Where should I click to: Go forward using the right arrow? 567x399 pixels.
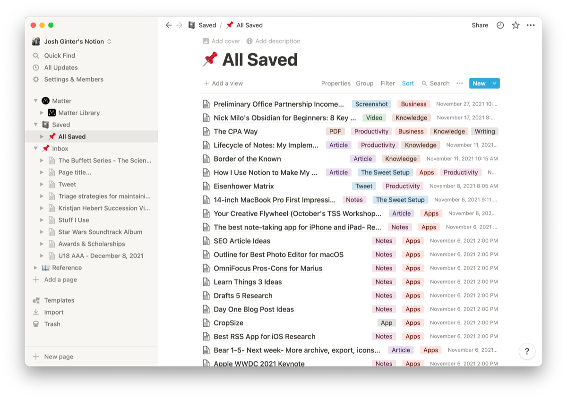coord(180,25)
